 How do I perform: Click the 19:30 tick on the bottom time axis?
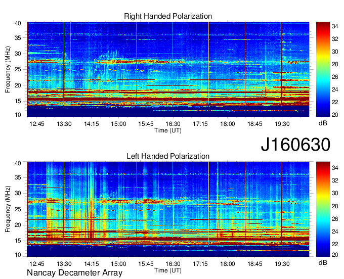(282, 264)
